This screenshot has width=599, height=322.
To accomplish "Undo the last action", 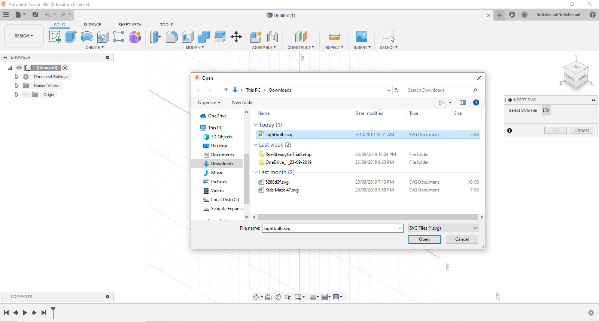I will (x=48, y=15).
